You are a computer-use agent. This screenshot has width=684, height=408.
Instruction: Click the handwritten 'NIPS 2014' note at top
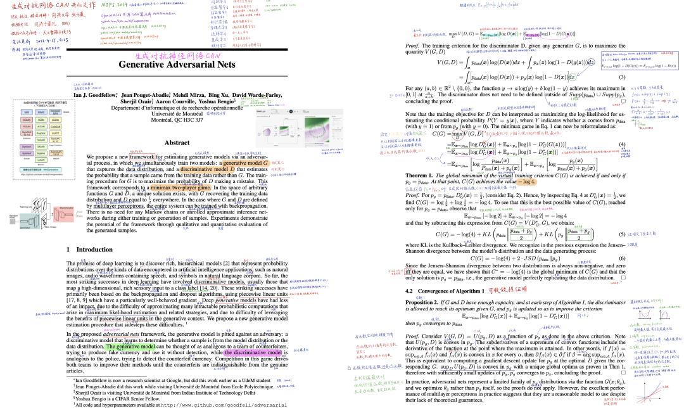[114, 5]
